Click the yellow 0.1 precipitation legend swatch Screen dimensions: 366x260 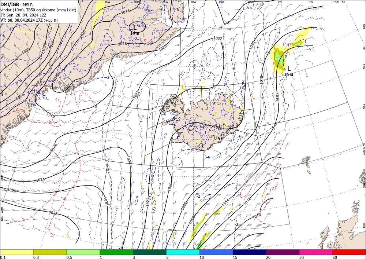click(x=16, y=252)
